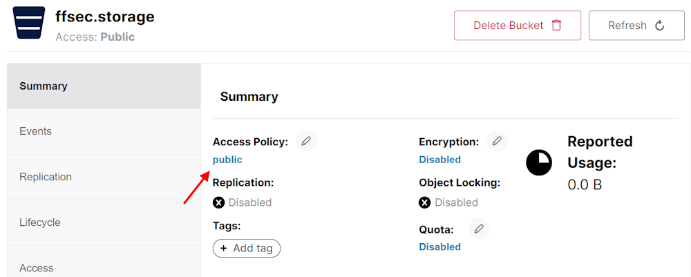This screenshot has width=691, height=277.
Task: Click the Encryption edit pencil icon
Action: (x=497, y=141)
